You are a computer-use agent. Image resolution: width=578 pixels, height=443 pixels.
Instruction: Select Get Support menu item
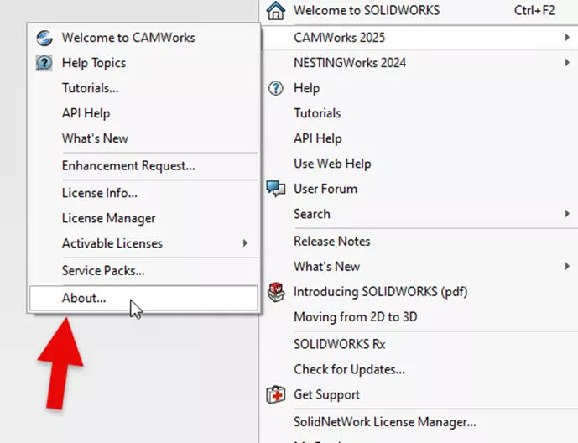tap(419, 394)
